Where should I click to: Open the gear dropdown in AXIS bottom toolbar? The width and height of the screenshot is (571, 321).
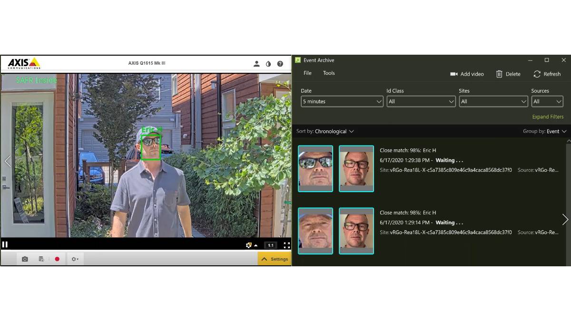(75, 259)
